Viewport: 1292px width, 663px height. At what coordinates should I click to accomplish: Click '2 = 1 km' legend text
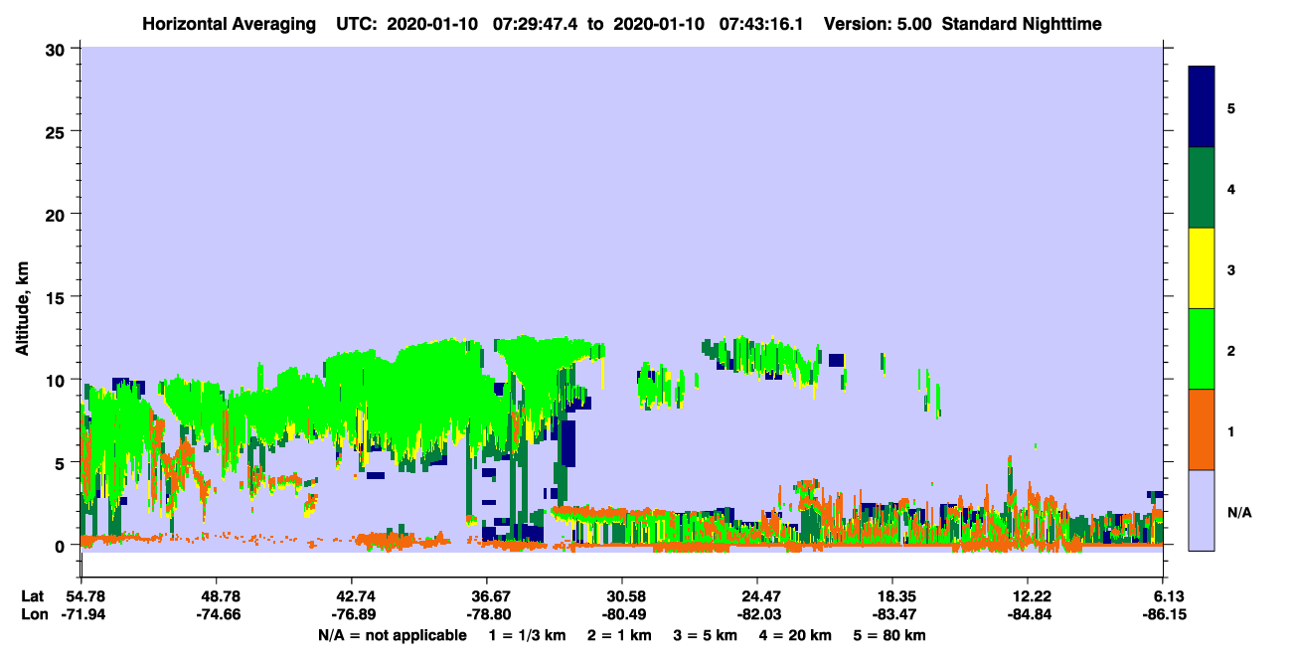pos(618,635)
